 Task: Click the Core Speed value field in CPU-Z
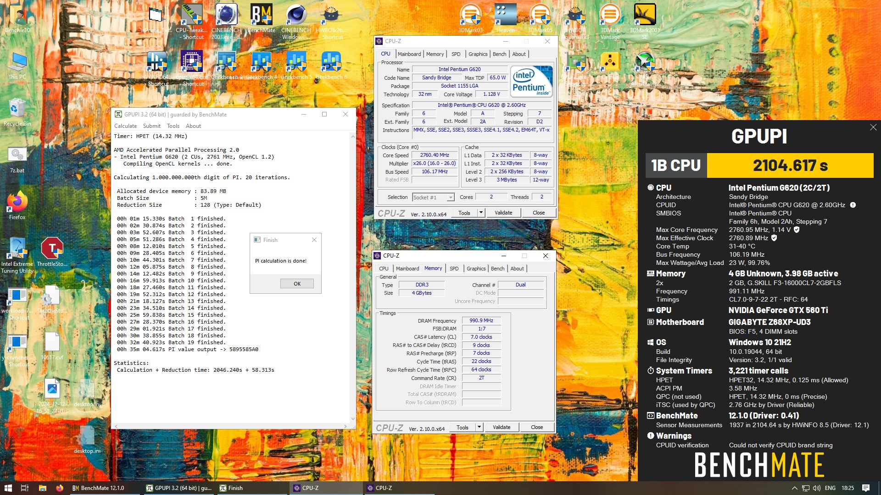point(435,155)
